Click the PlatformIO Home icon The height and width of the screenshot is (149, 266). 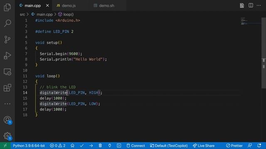tap(72, 145)
